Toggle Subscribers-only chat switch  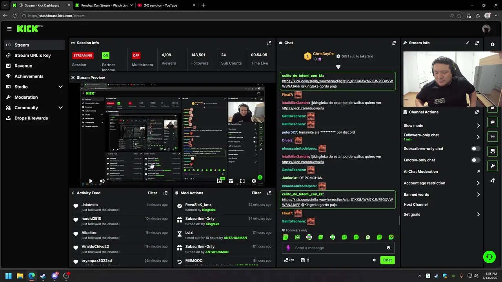tap(475, 149)
